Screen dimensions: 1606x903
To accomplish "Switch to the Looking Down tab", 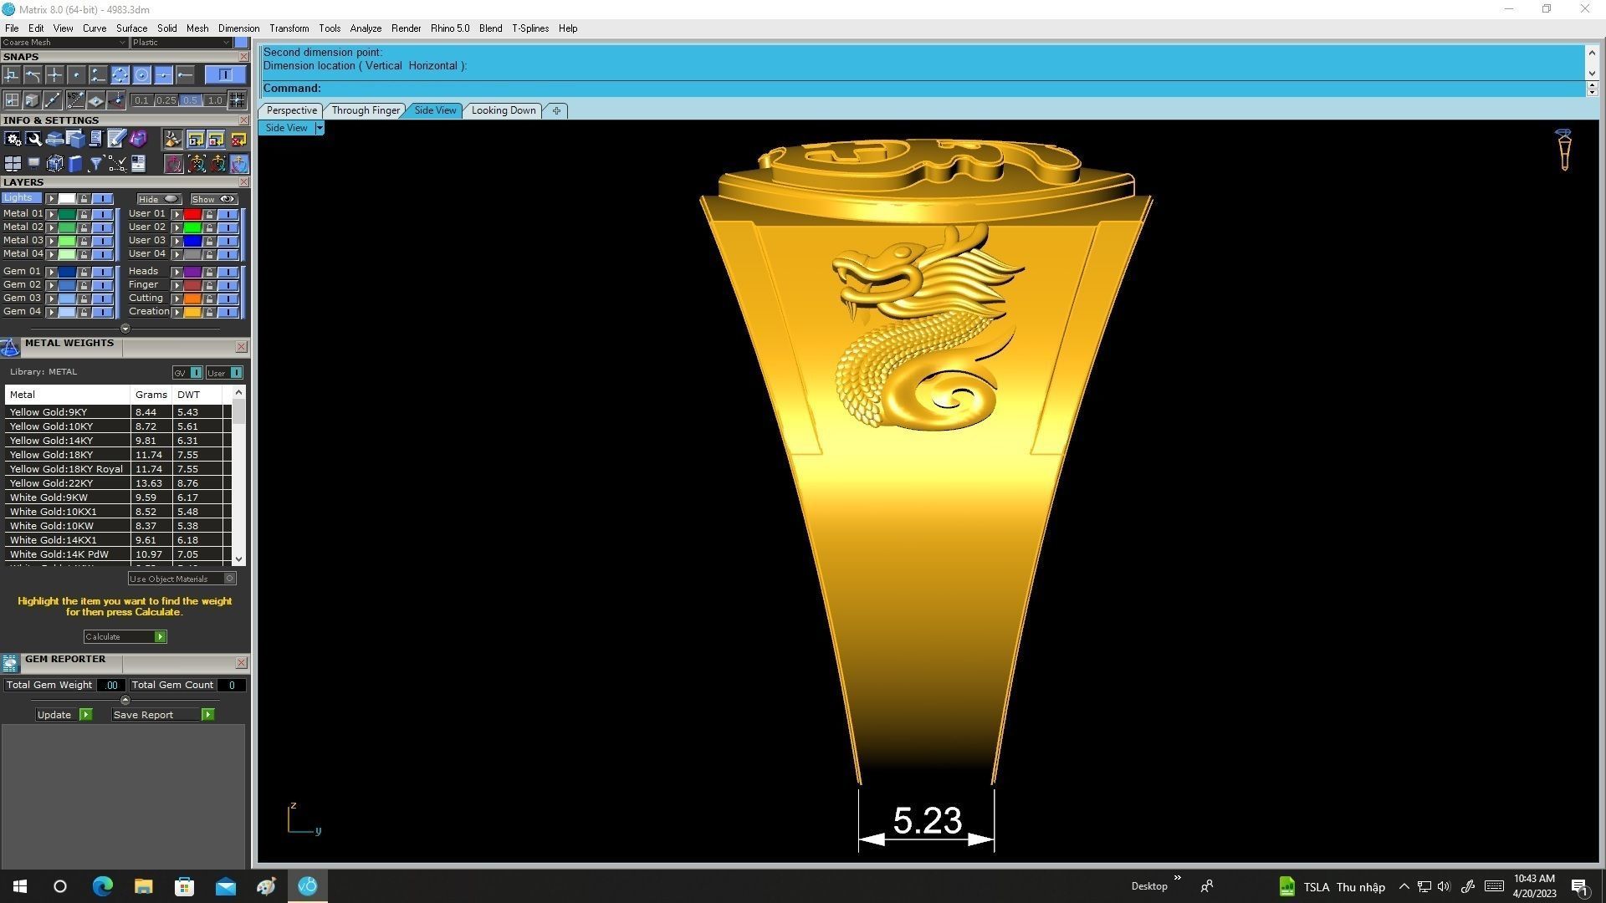I will [x=503, y=110].
